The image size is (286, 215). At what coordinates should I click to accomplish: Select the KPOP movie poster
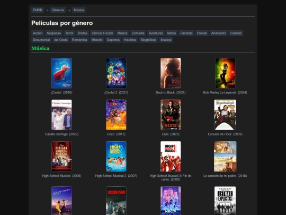[171, 201]
